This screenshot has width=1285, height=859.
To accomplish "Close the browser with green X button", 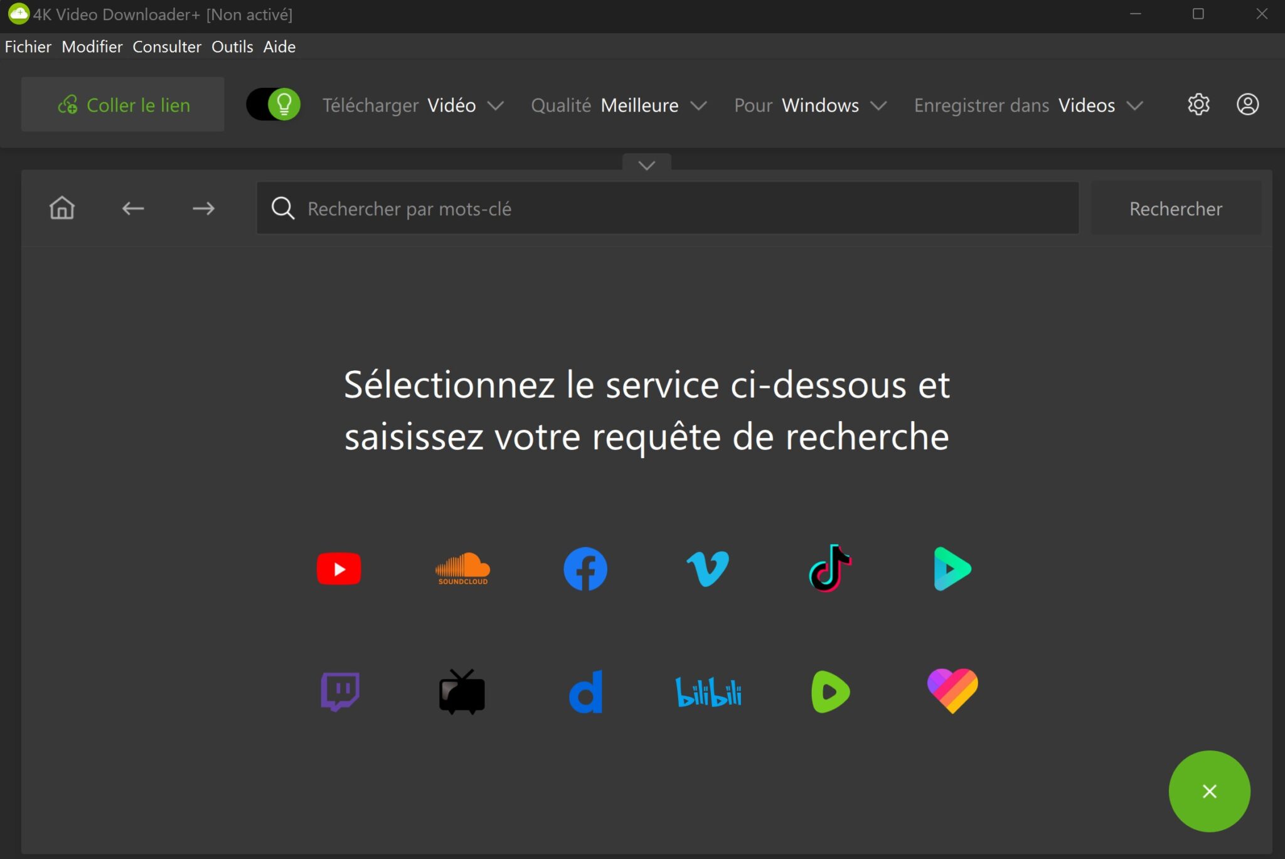I will point(1209,791).
